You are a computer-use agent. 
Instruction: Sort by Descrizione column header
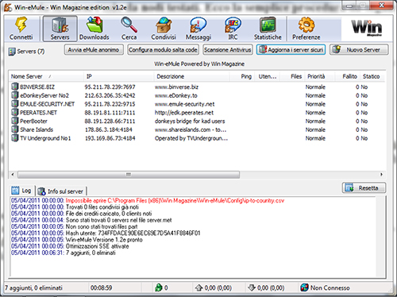(191, 76)
